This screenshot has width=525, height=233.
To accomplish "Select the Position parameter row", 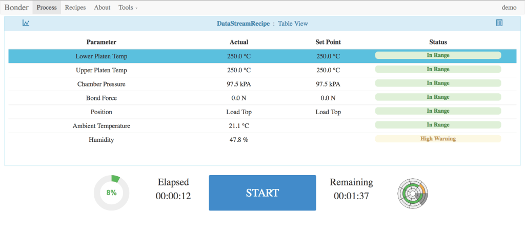I will tap(262, 112).
